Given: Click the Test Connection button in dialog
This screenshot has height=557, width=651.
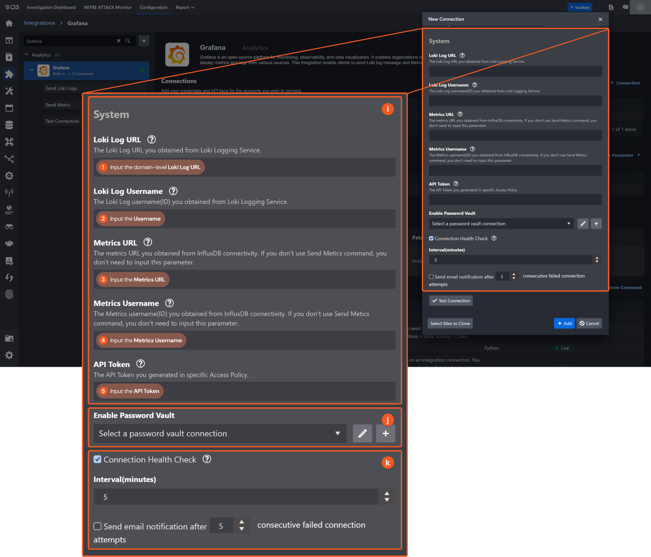Looking at the screenshot, I should pos(451,301).
